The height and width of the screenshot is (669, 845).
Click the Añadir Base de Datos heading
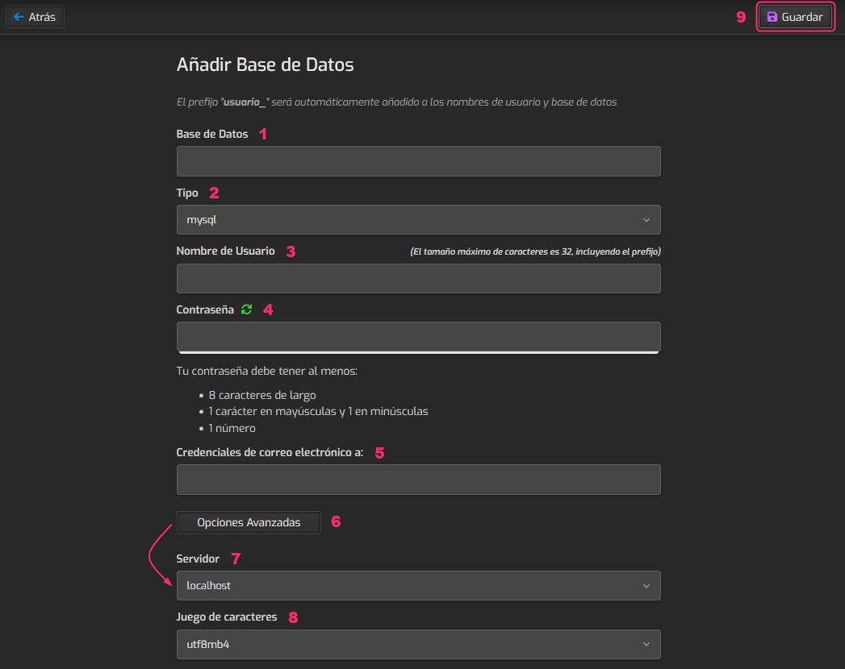point(265,64)
